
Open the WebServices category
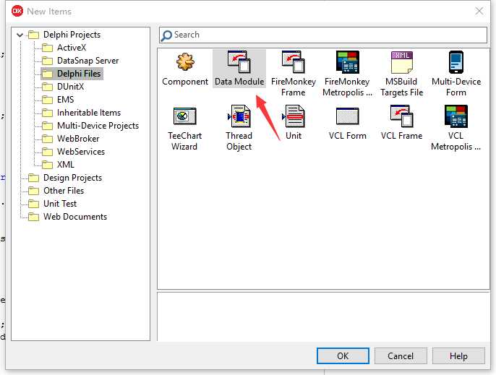tap(81, 152)
